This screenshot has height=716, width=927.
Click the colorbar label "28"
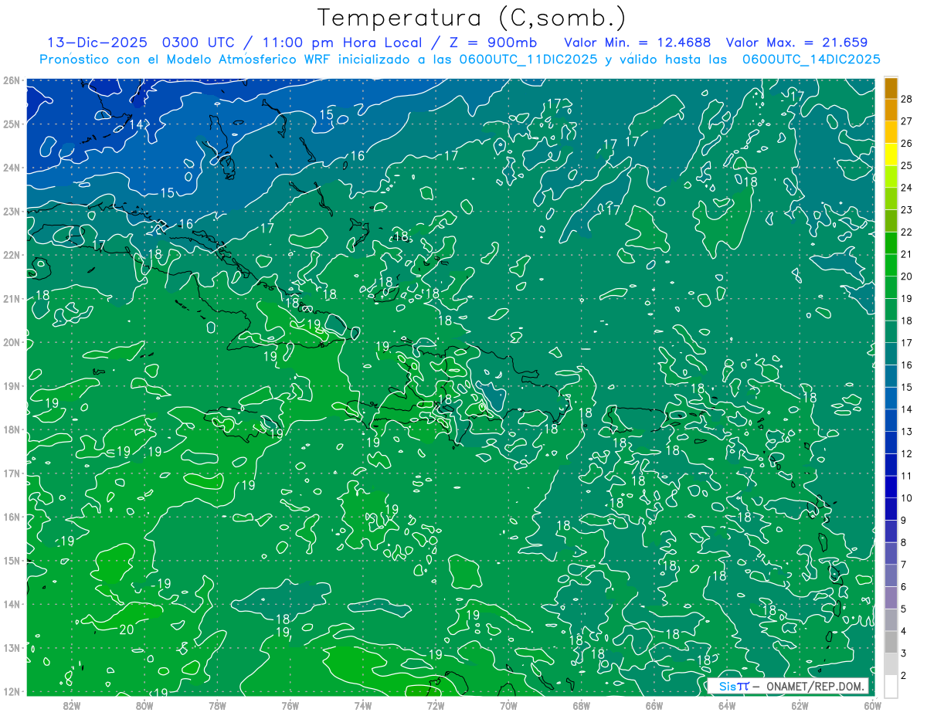(x=907, y=99)
